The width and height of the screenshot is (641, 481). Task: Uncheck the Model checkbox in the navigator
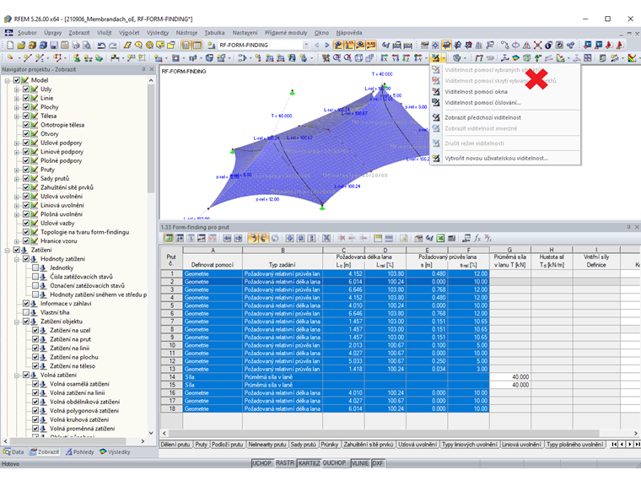[17, 80]
